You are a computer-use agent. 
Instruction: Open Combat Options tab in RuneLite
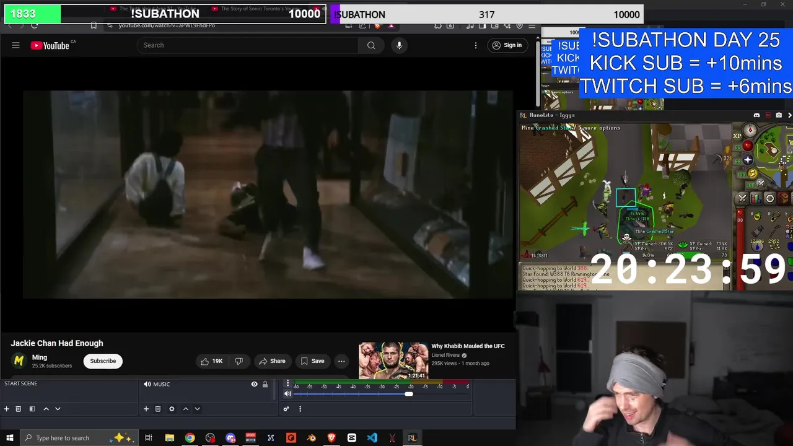pos(742,198)
